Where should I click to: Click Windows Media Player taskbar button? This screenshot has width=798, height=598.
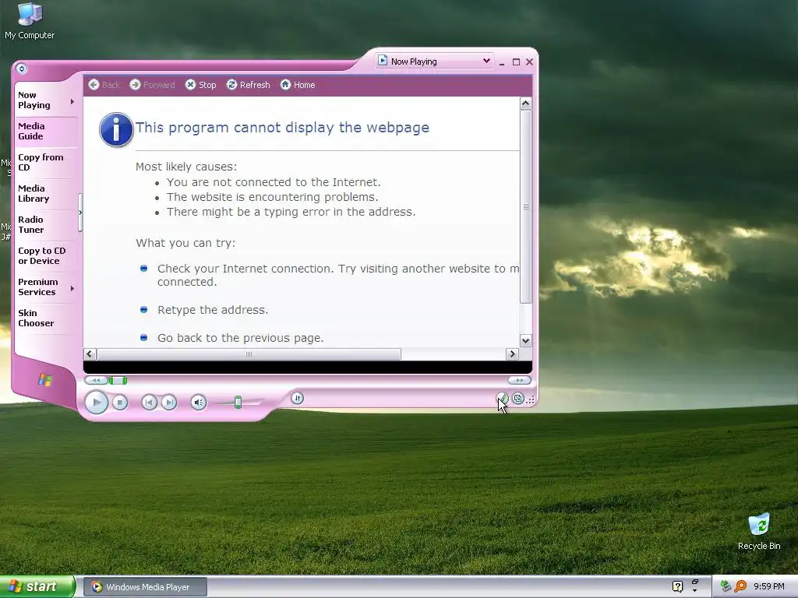click(145, 587)
